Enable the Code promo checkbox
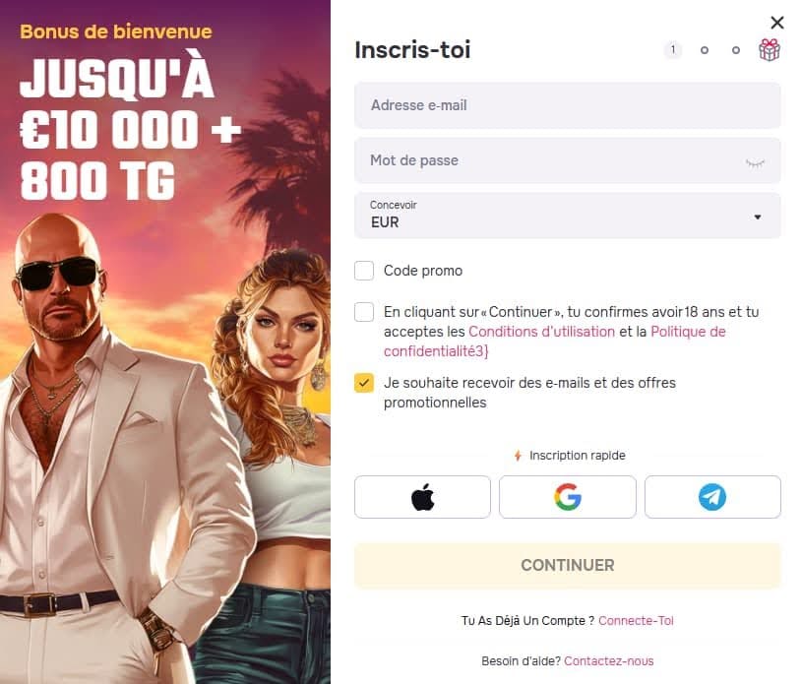The width and height of the screenshot is (802, 684). tap(364, 270)
